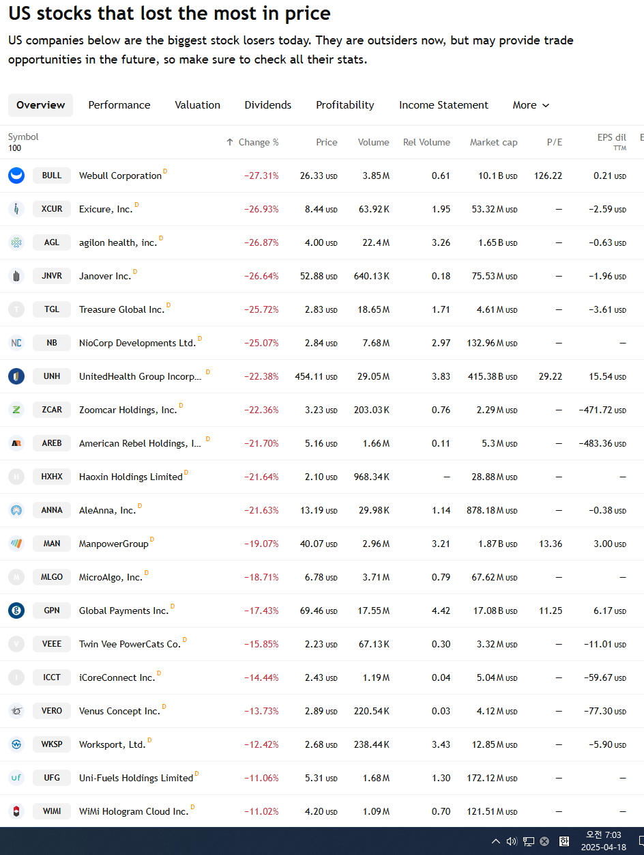Open the Venus Concept Inc. link
Screen dimensions: 644x855
pyautogui.click(x=119, y=711)
